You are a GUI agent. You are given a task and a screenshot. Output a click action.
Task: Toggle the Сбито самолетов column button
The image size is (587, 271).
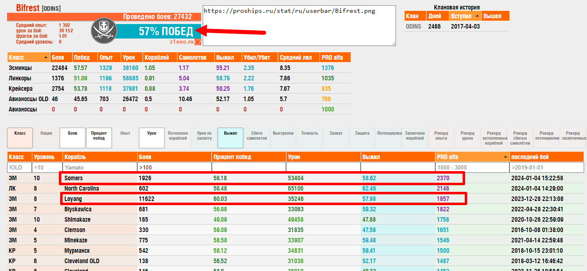[257, 138]
